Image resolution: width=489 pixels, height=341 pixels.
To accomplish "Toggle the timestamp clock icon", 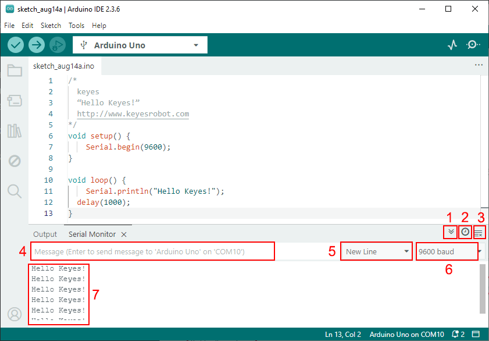I will [465, 232].
